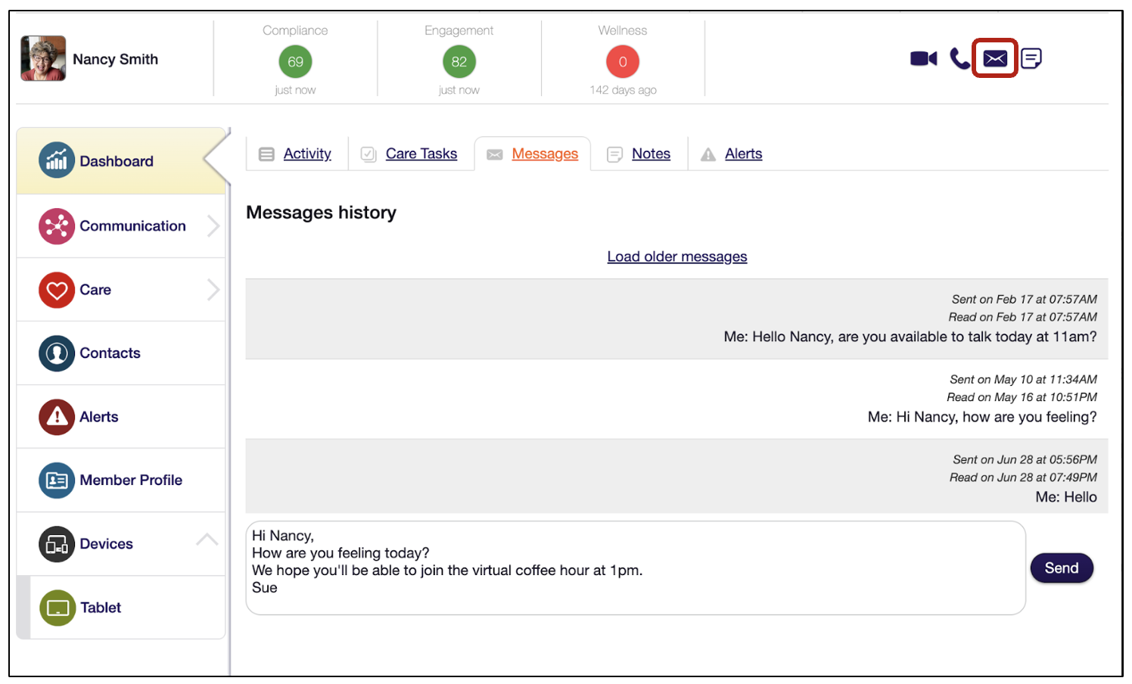
Task: Start a video call with Nancy
Action: point(923,58)
